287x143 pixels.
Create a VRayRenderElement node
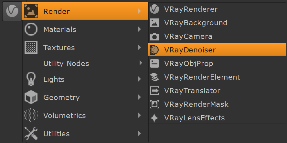[217, 77]
